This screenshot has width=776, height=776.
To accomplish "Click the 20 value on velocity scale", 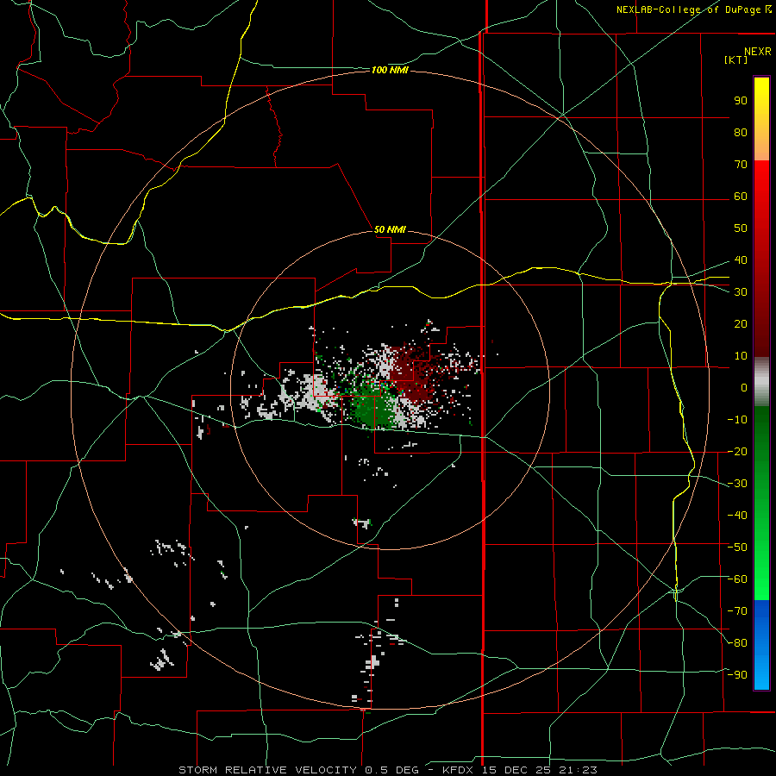I will pyautogui.click(x=741, y=323).
